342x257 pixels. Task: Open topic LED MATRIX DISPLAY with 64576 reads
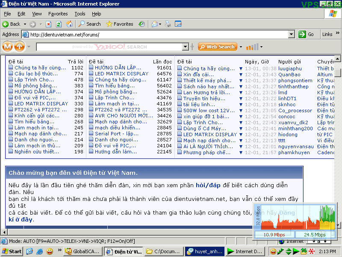tap(121, 74)
